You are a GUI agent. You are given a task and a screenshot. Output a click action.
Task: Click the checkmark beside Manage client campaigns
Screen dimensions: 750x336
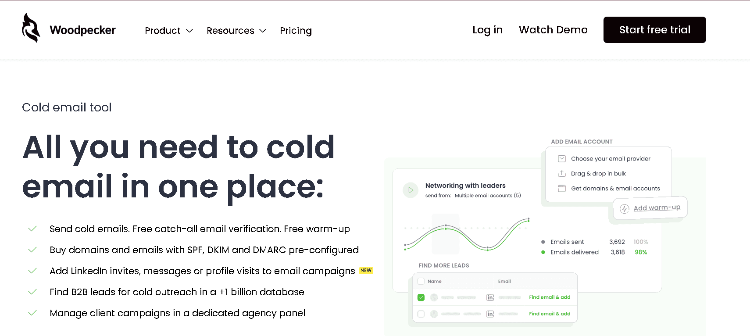coord(32,313)
